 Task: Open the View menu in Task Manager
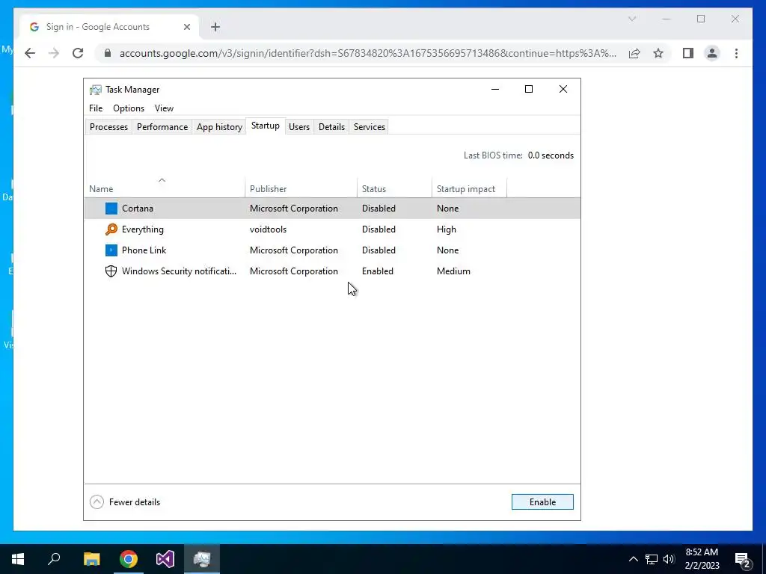coord(164,108)
